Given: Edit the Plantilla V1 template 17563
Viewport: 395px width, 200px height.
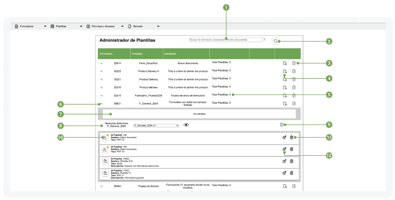Looking at the screenshot, I should click(285, 173).
